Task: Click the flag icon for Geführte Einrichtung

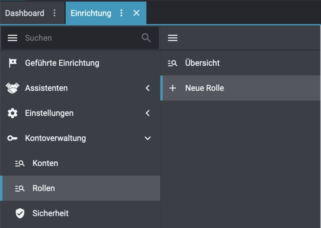Action: 13,63
